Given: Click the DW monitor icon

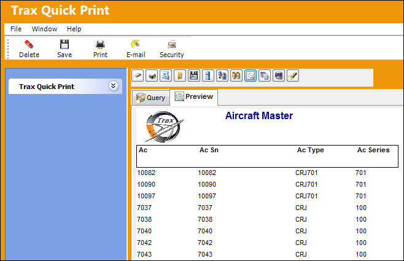Looking at the screenshot, I should click(279, 76).
